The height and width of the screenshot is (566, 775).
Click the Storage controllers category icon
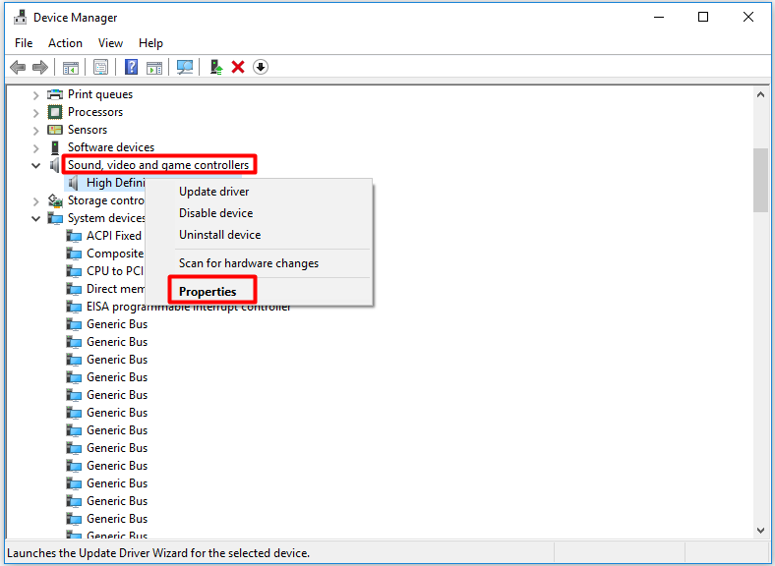click(x=55, y=200)
